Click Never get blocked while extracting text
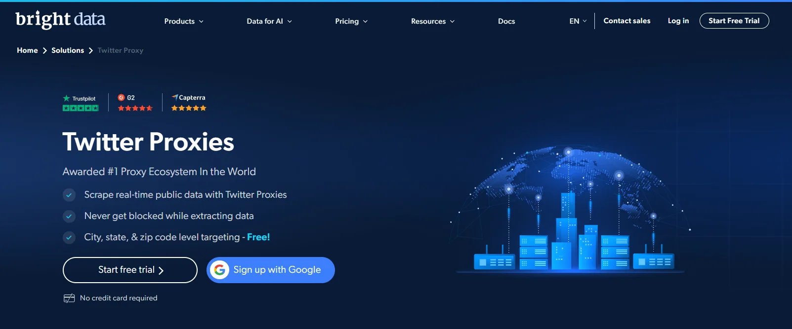Viewport: 792px width, 329px height. click(x=169, y=216)
